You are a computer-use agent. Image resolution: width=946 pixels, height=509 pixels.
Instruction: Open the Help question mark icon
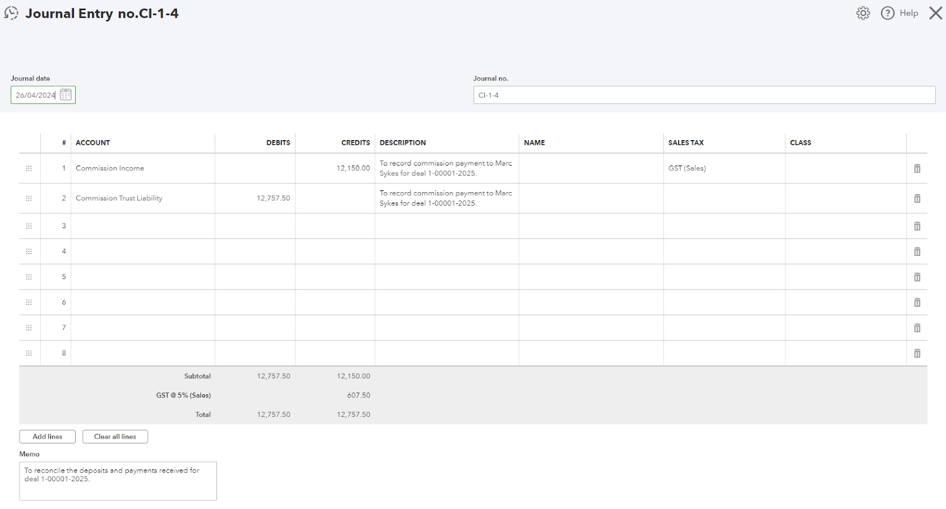pos(887,13)
